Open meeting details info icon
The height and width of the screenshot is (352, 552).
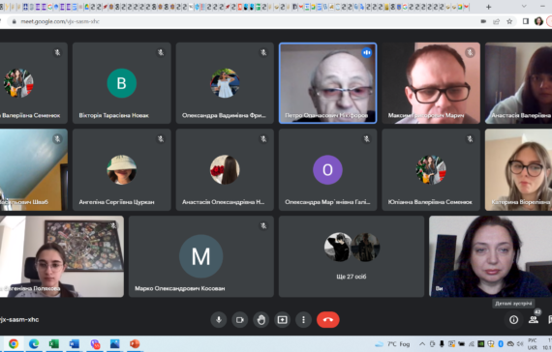tap(513, 320)
